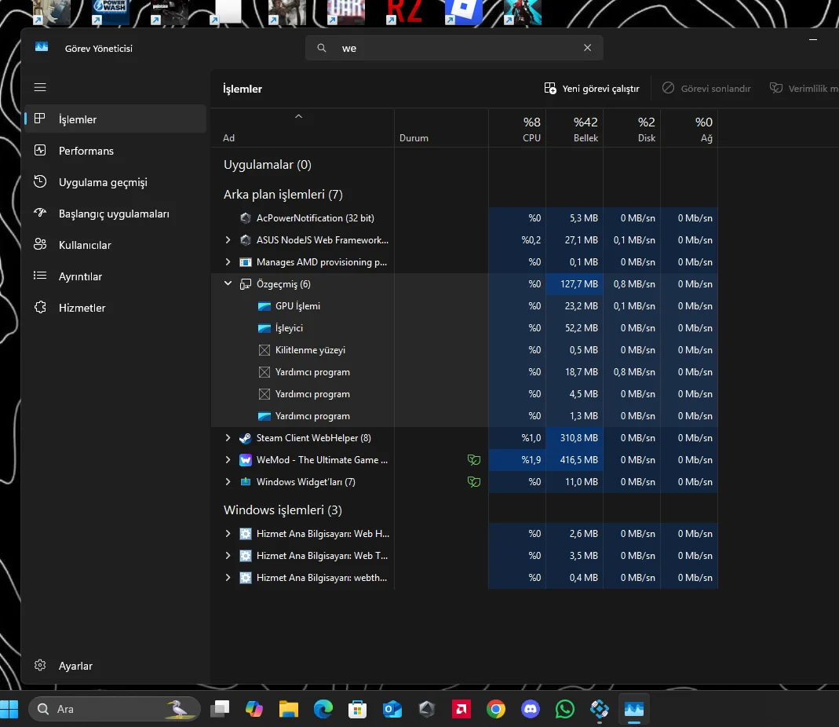Open AMD Software from taskbar
The height and width of the screenshot is (727, 839).
461,709
